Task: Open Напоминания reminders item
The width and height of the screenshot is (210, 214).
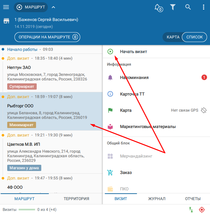Action: click(134, 77)
